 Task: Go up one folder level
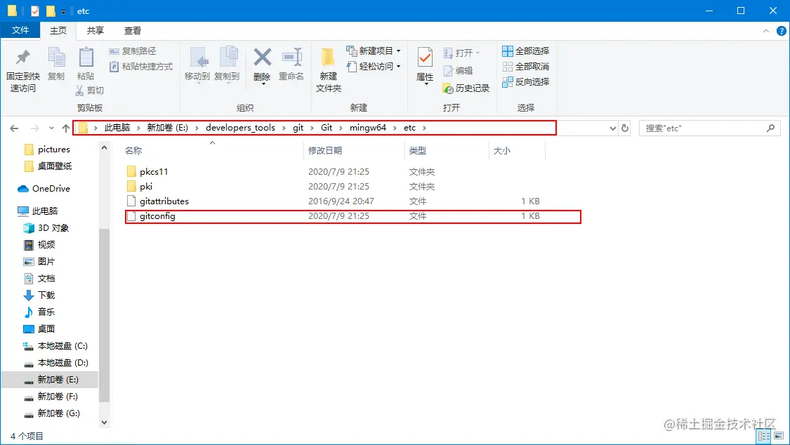66,128
